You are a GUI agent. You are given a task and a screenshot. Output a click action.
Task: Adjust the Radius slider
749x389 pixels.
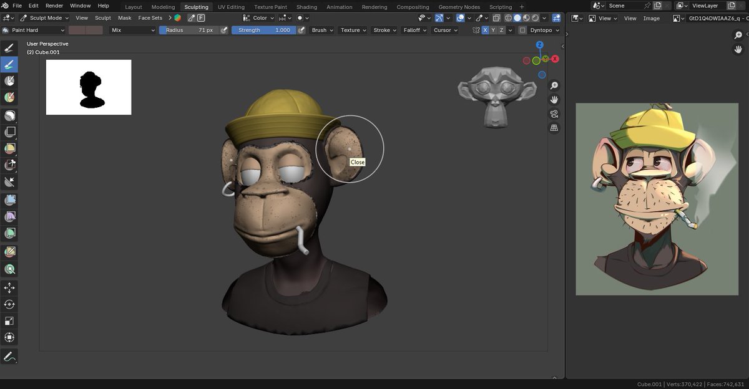coord(189,30)
